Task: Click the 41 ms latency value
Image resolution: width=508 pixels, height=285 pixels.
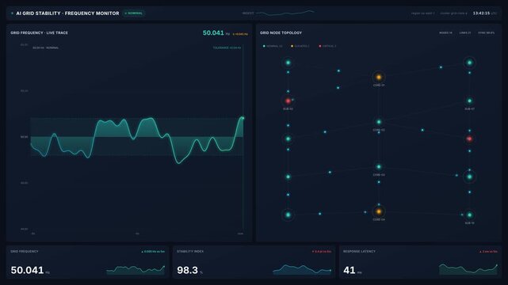Action: point(349,270)
